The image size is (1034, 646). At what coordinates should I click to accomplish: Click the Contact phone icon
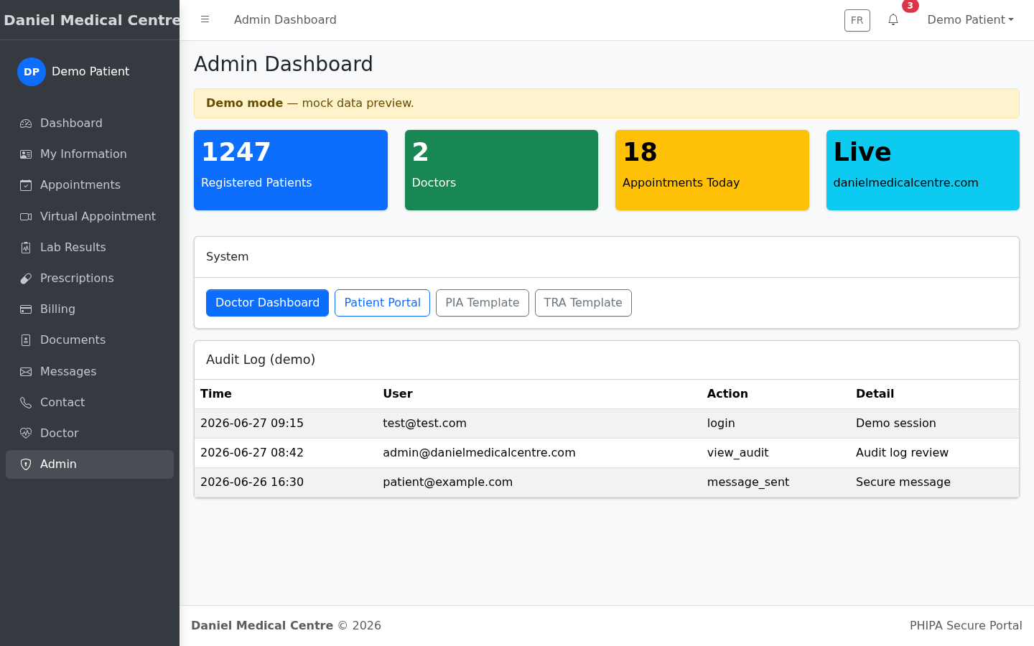[26, 403]
